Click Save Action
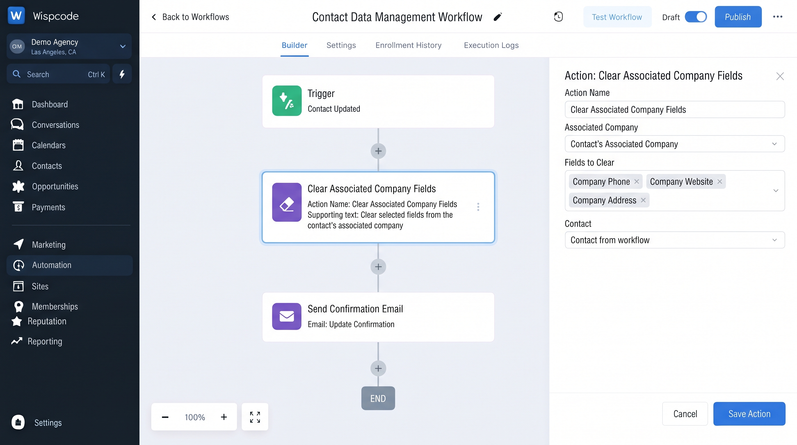This screenshot has height=445, width=797. (x=749, y=413)
